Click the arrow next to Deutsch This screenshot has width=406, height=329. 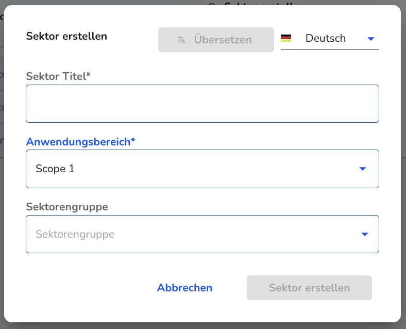(x=371, y=39)
